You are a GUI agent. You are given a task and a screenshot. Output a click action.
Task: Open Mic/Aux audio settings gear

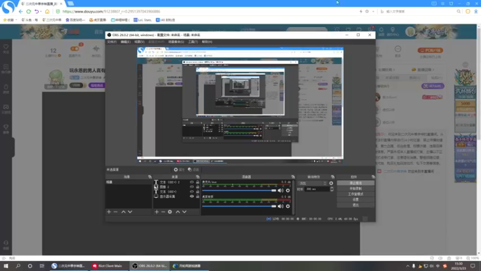click(288, 190)
